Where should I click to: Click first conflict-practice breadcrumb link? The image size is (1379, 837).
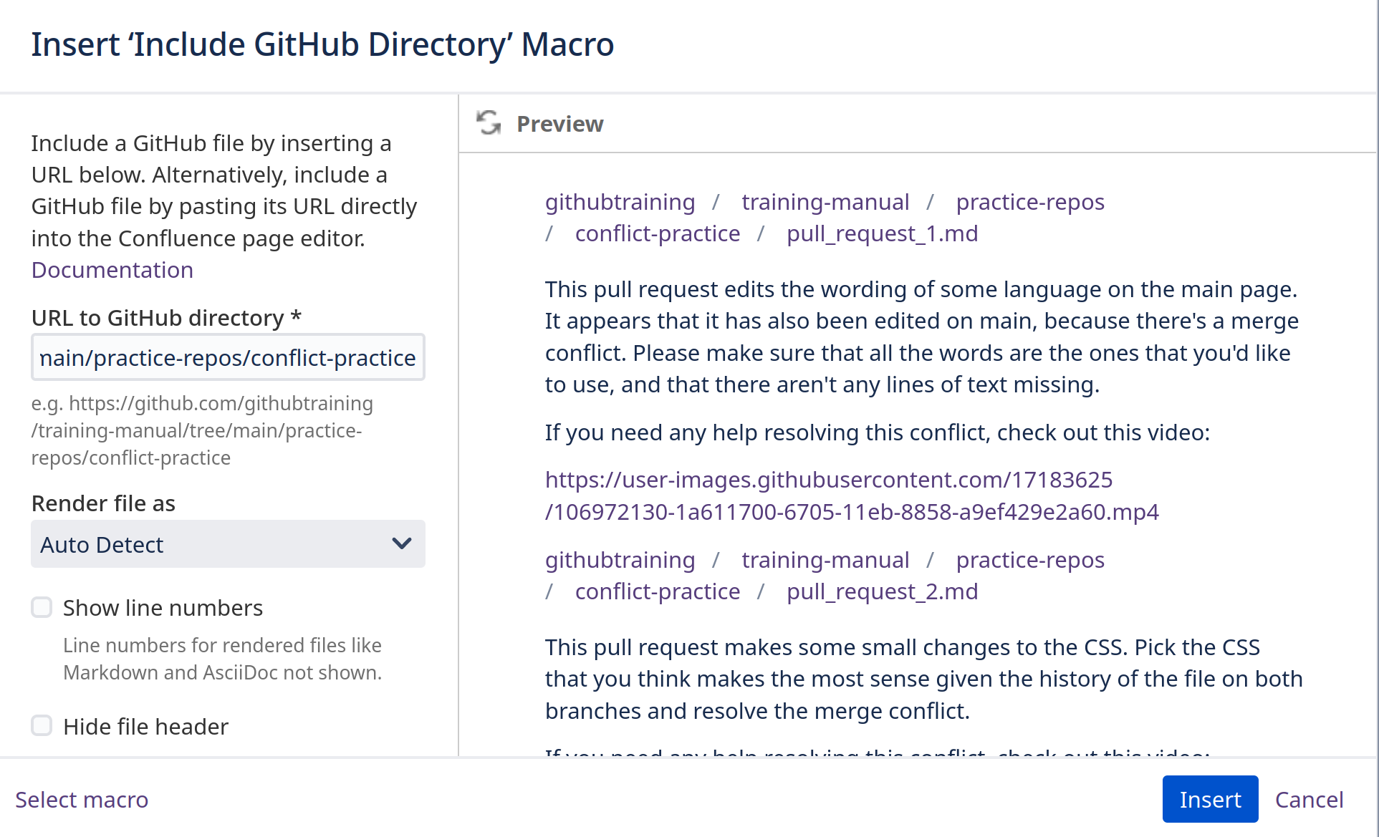coord(657,233)
